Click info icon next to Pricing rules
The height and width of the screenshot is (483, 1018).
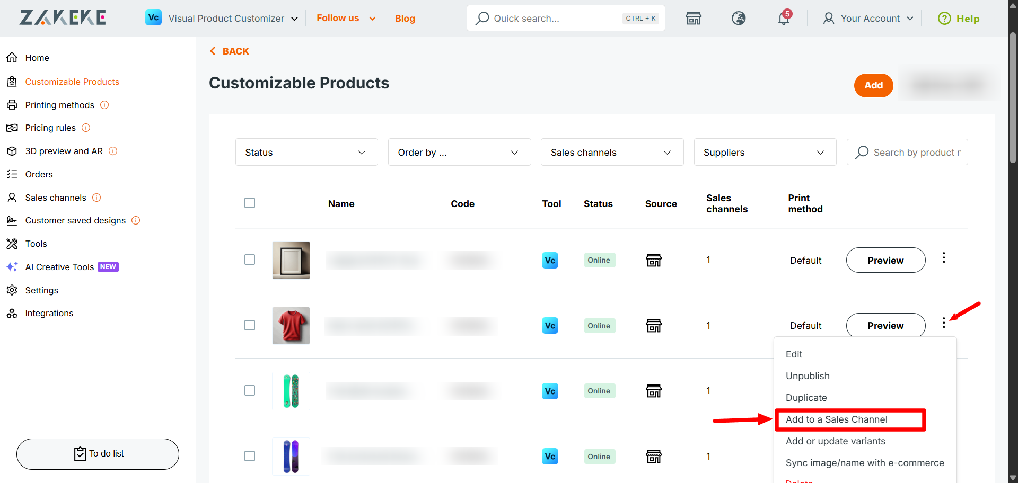pyautogui.click(x=86, y=128)
